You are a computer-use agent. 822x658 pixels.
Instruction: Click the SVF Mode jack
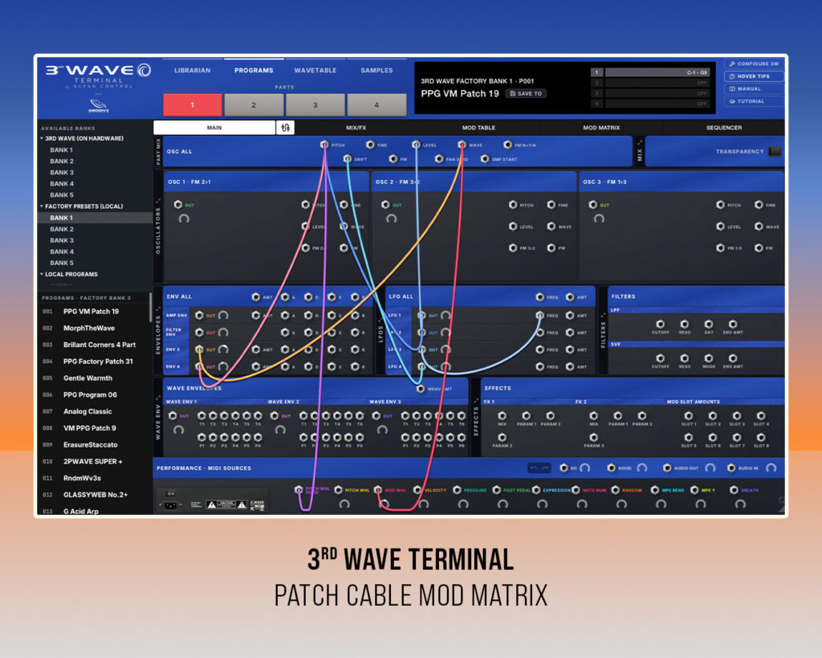tap(708, 358)
